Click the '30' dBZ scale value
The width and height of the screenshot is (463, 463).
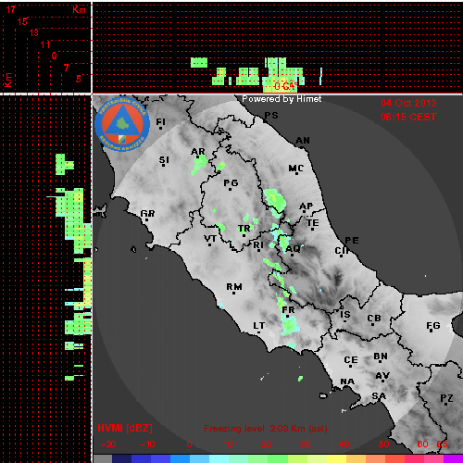305,444
